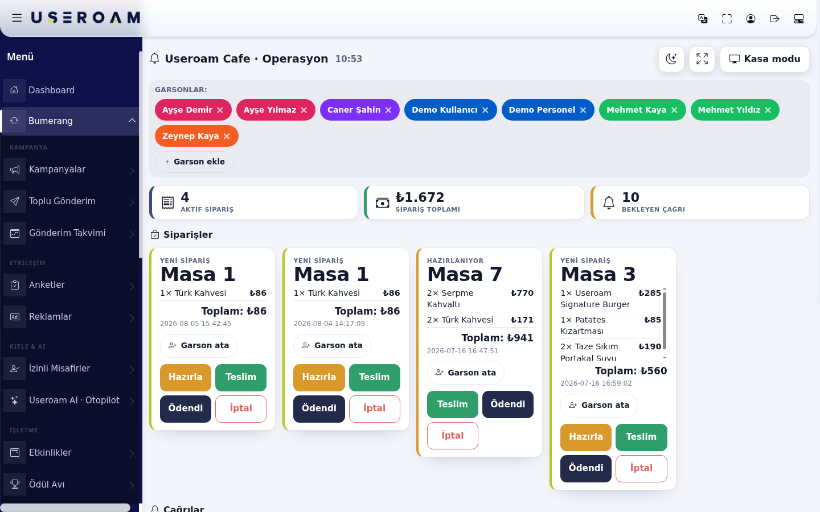820x512 pixels.
Task: Remove waiter Mehmet Kaya
Action: click(674, 110)
